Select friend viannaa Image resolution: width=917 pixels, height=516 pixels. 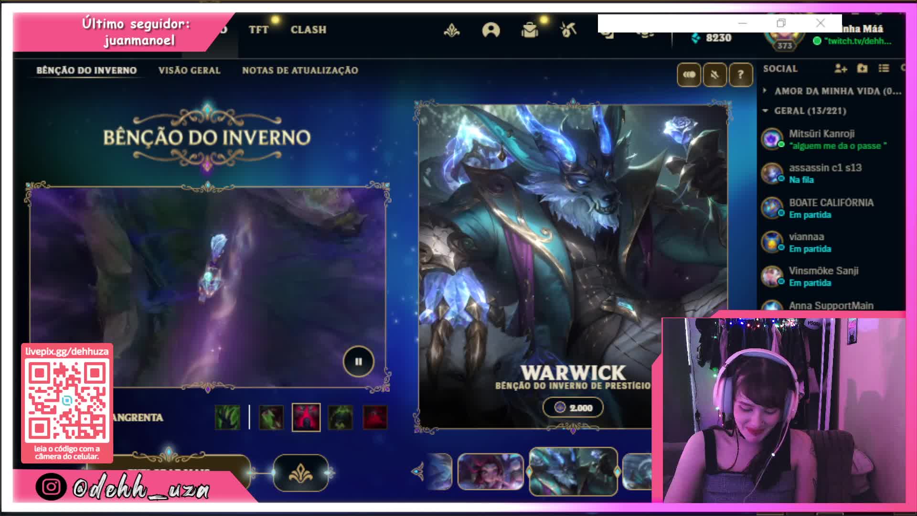[x=831, y=242]
